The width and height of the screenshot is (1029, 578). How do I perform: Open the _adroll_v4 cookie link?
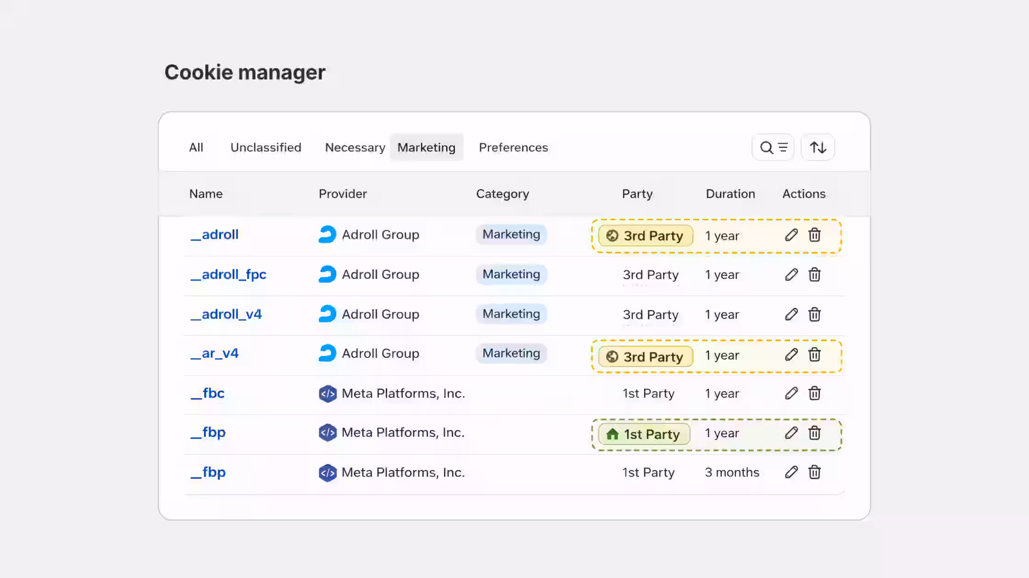pyautogui.click(x=226, y=314)
